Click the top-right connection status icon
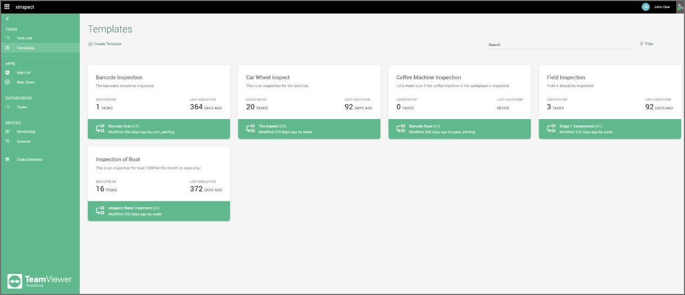The image size is (685, 295). 680,7
